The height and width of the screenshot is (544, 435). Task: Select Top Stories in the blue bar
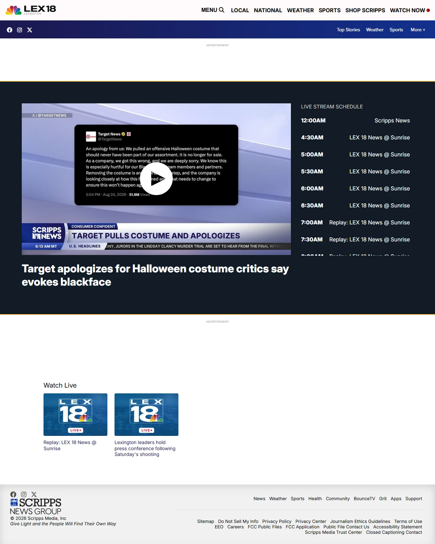coord(348,30)
